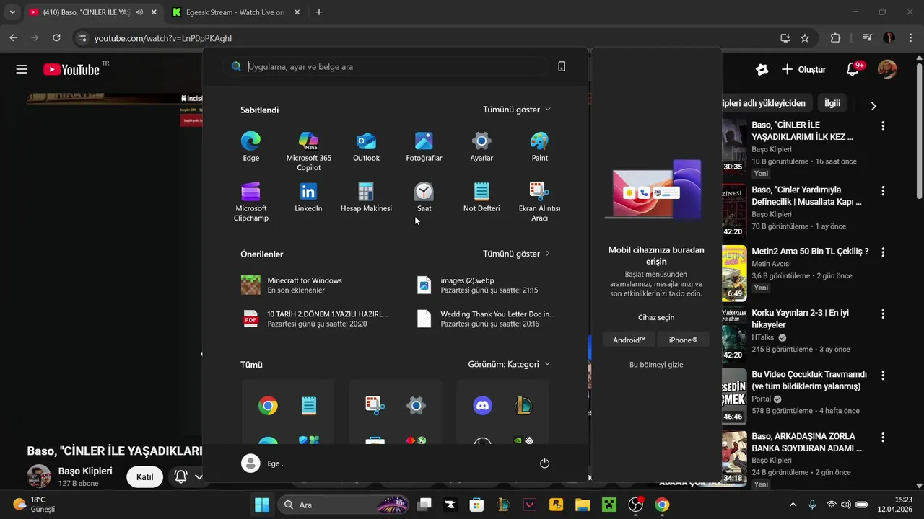Click League of Legends taskbar icon

click(x=503, y=505)
